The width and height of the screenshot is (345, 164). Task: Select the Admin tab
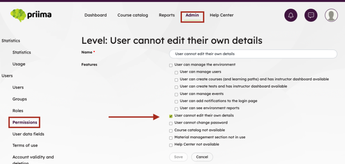[x=192, y=15]
